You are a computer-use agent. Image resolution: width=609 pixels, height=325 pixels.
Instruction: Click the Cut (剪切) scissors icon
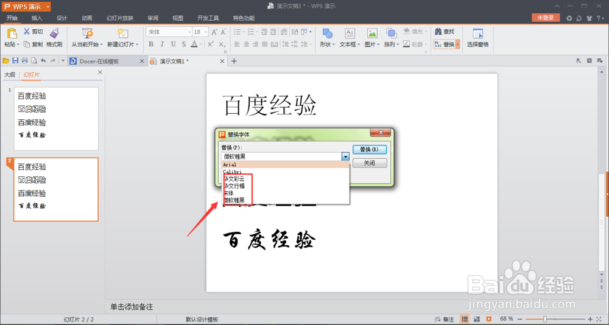coord(27,32)
